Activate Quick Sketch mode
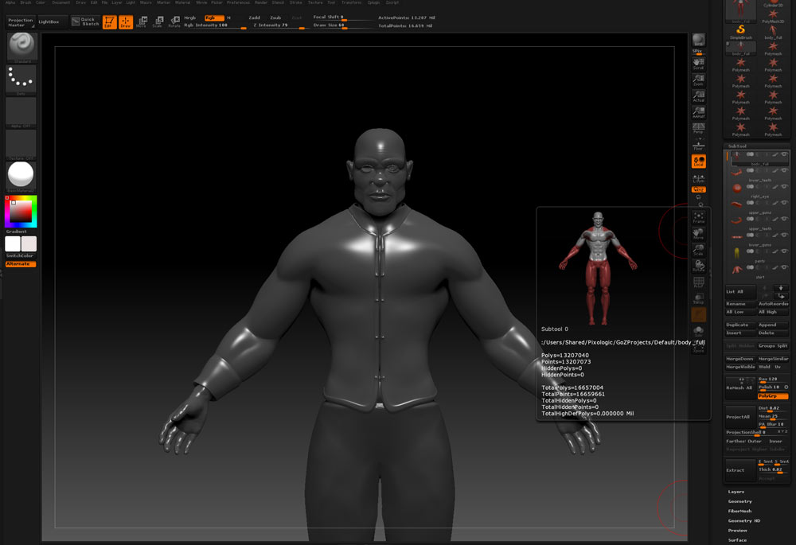This screenshot has width=796, height=545. click(x=85, y=21)
